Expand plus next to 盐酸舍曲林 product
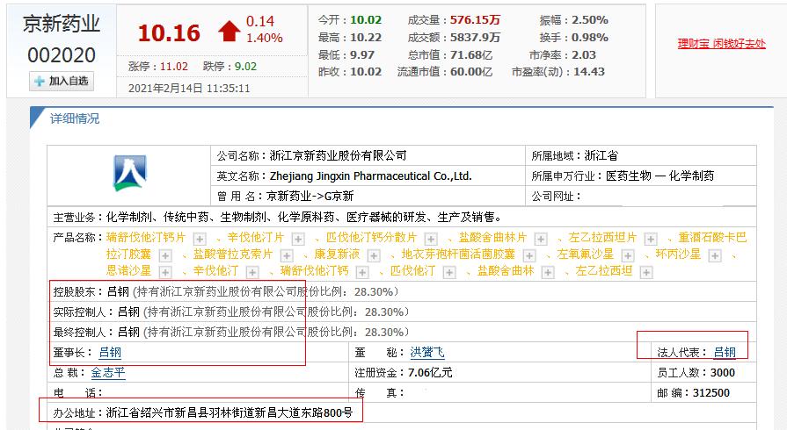Screen dimensions: 787x430 coord(548,272)
